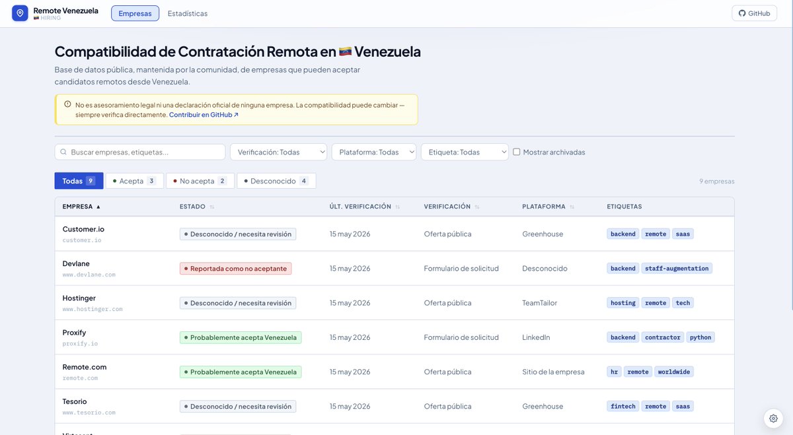Click the worldwide tag on Remote.com
Viewport: 793px width, 435px height.
(674, 372)
